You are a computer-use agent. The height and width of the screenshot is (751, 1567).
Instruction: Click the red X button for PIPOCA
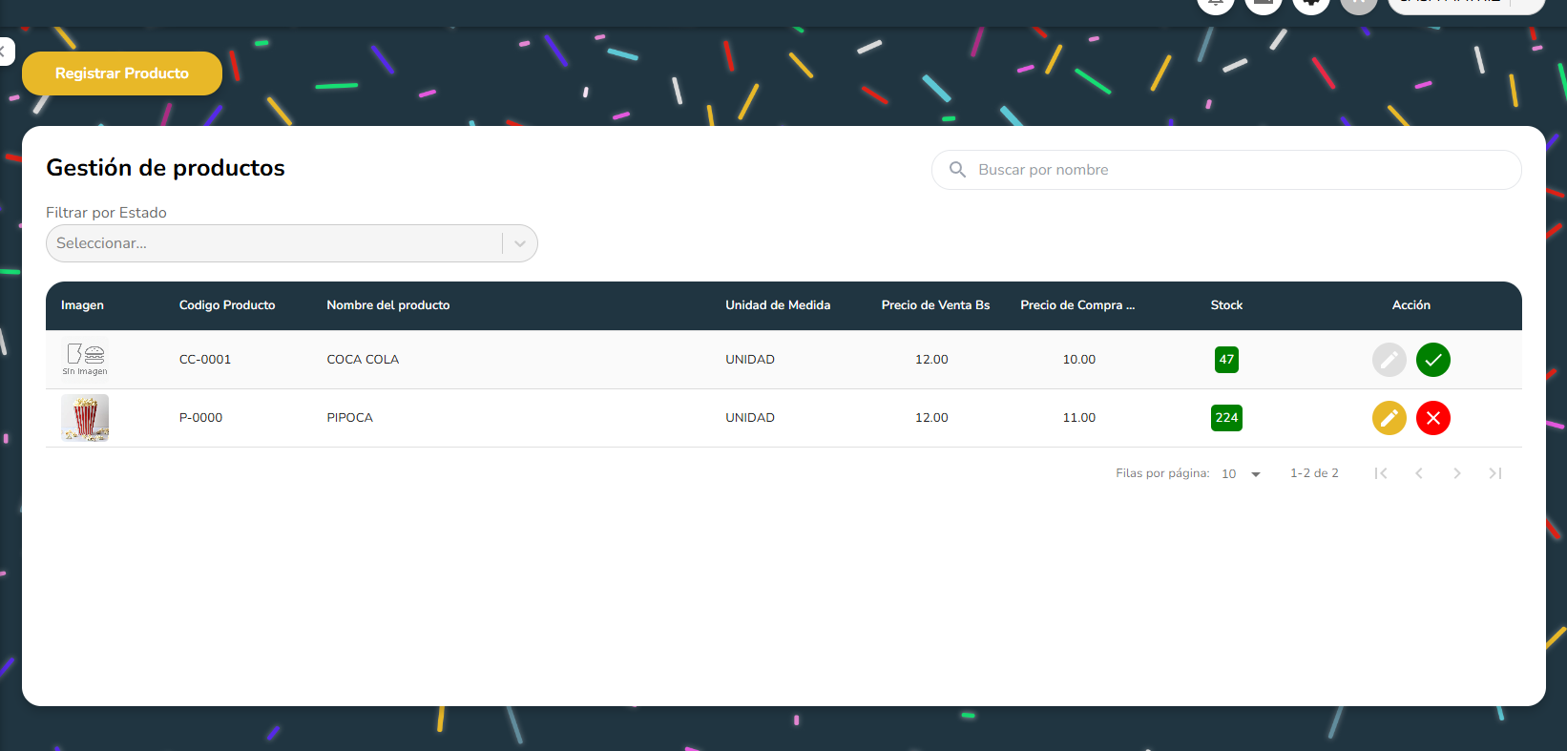coord(1432,418)
